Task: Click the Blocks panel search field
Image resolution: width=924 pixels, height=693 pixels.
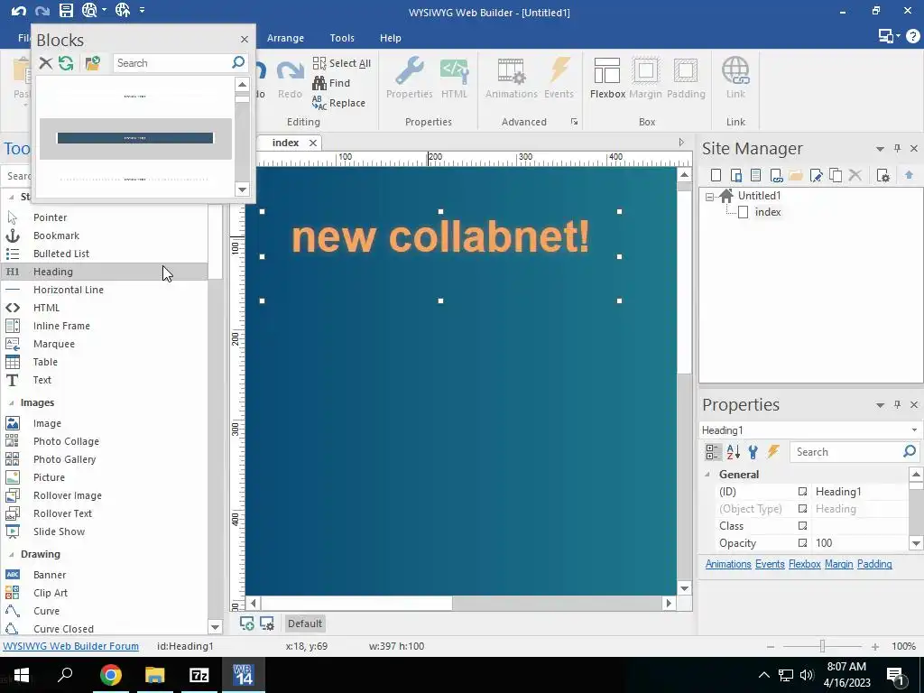Action: pos(172,63)
